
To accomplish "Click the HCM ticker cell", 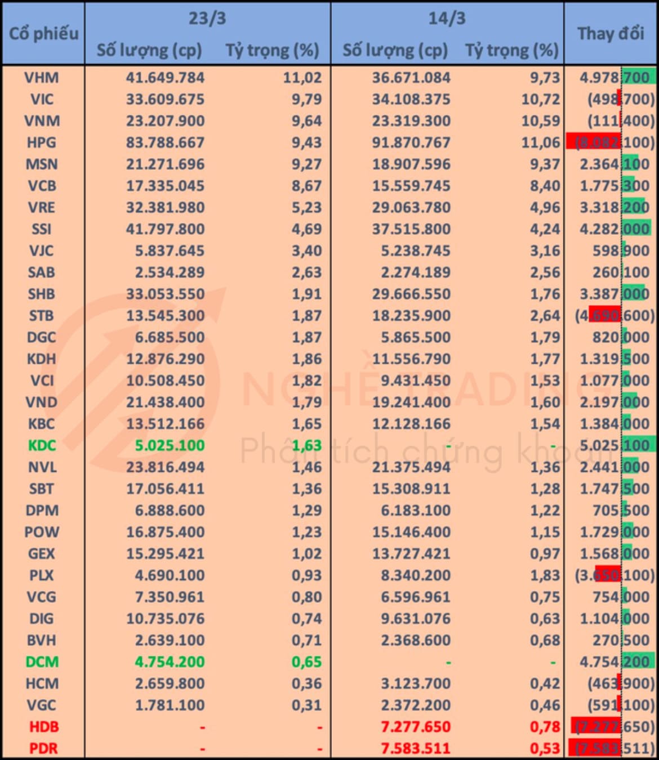I will 42,683.
